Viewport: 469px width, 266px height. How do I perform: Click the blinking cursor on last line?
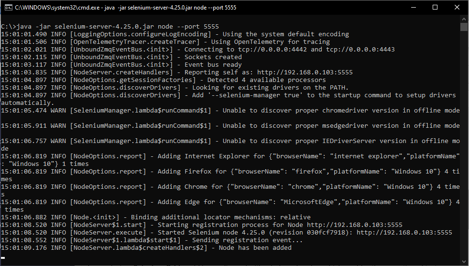pos(3,257)
